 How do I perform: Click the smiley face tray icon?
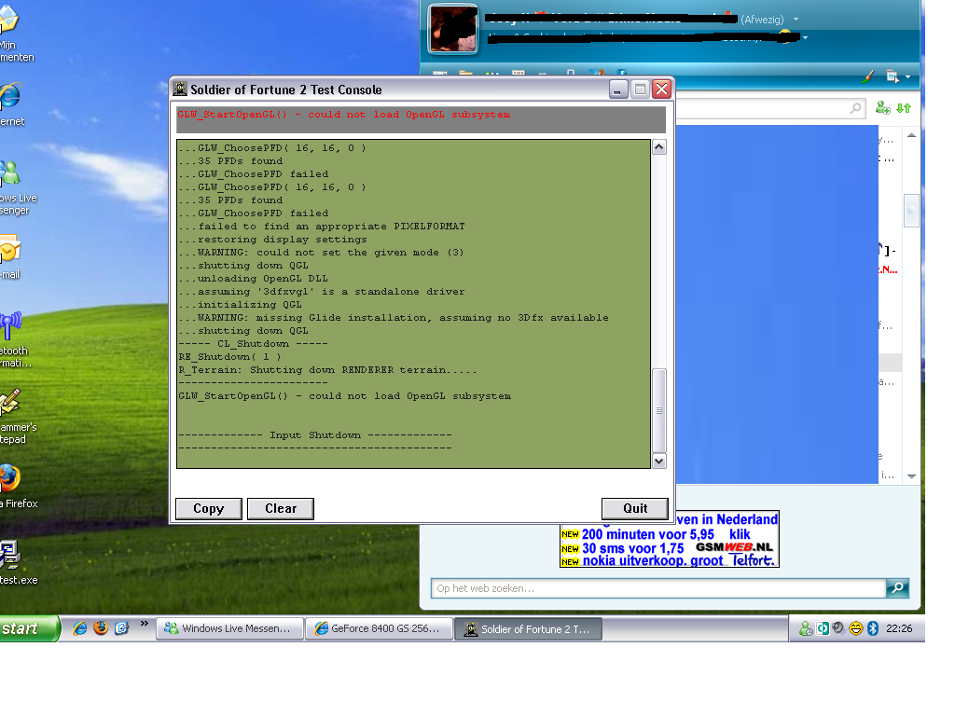(856, 629)
